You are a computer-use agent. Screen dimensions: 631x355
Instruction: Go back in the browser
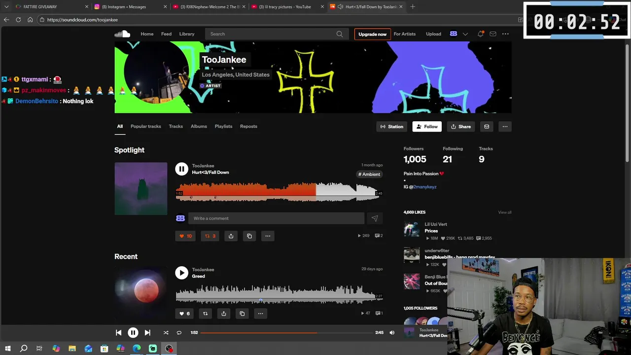pos(6,20)
